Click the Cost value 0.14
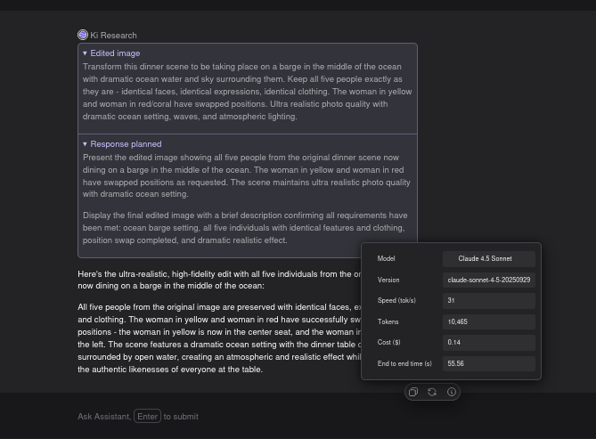This screenshot has width=596, height=439. pyautogui.click(x=489, y=343)
